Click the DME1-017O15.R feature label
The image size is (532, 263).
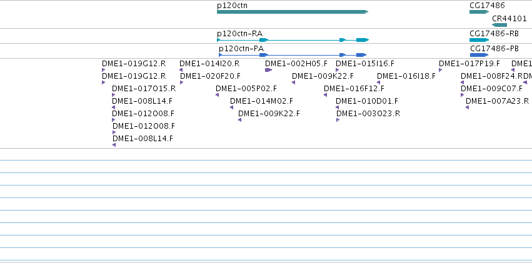144,89
